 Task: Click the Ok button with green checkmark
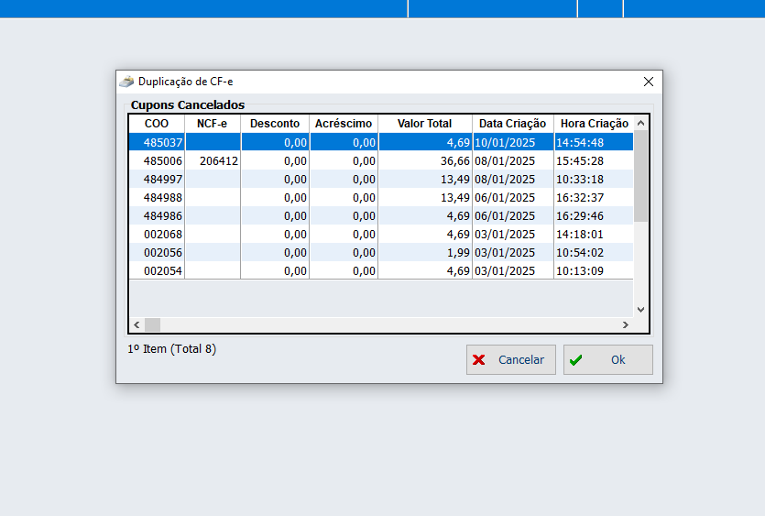(x=607, y=360)
